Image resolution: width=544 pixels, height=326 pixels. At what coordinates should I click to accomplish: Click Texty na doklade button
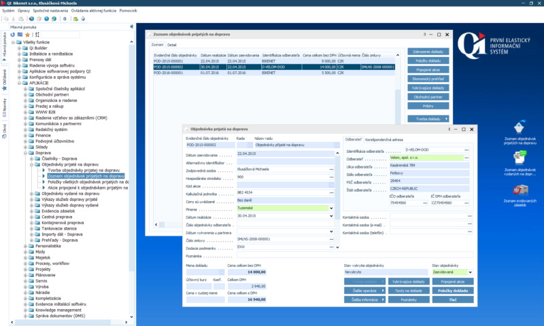coord(409,291)
